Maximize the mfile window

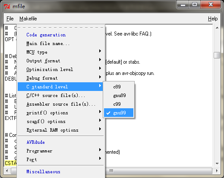click(x=195, y=5)
